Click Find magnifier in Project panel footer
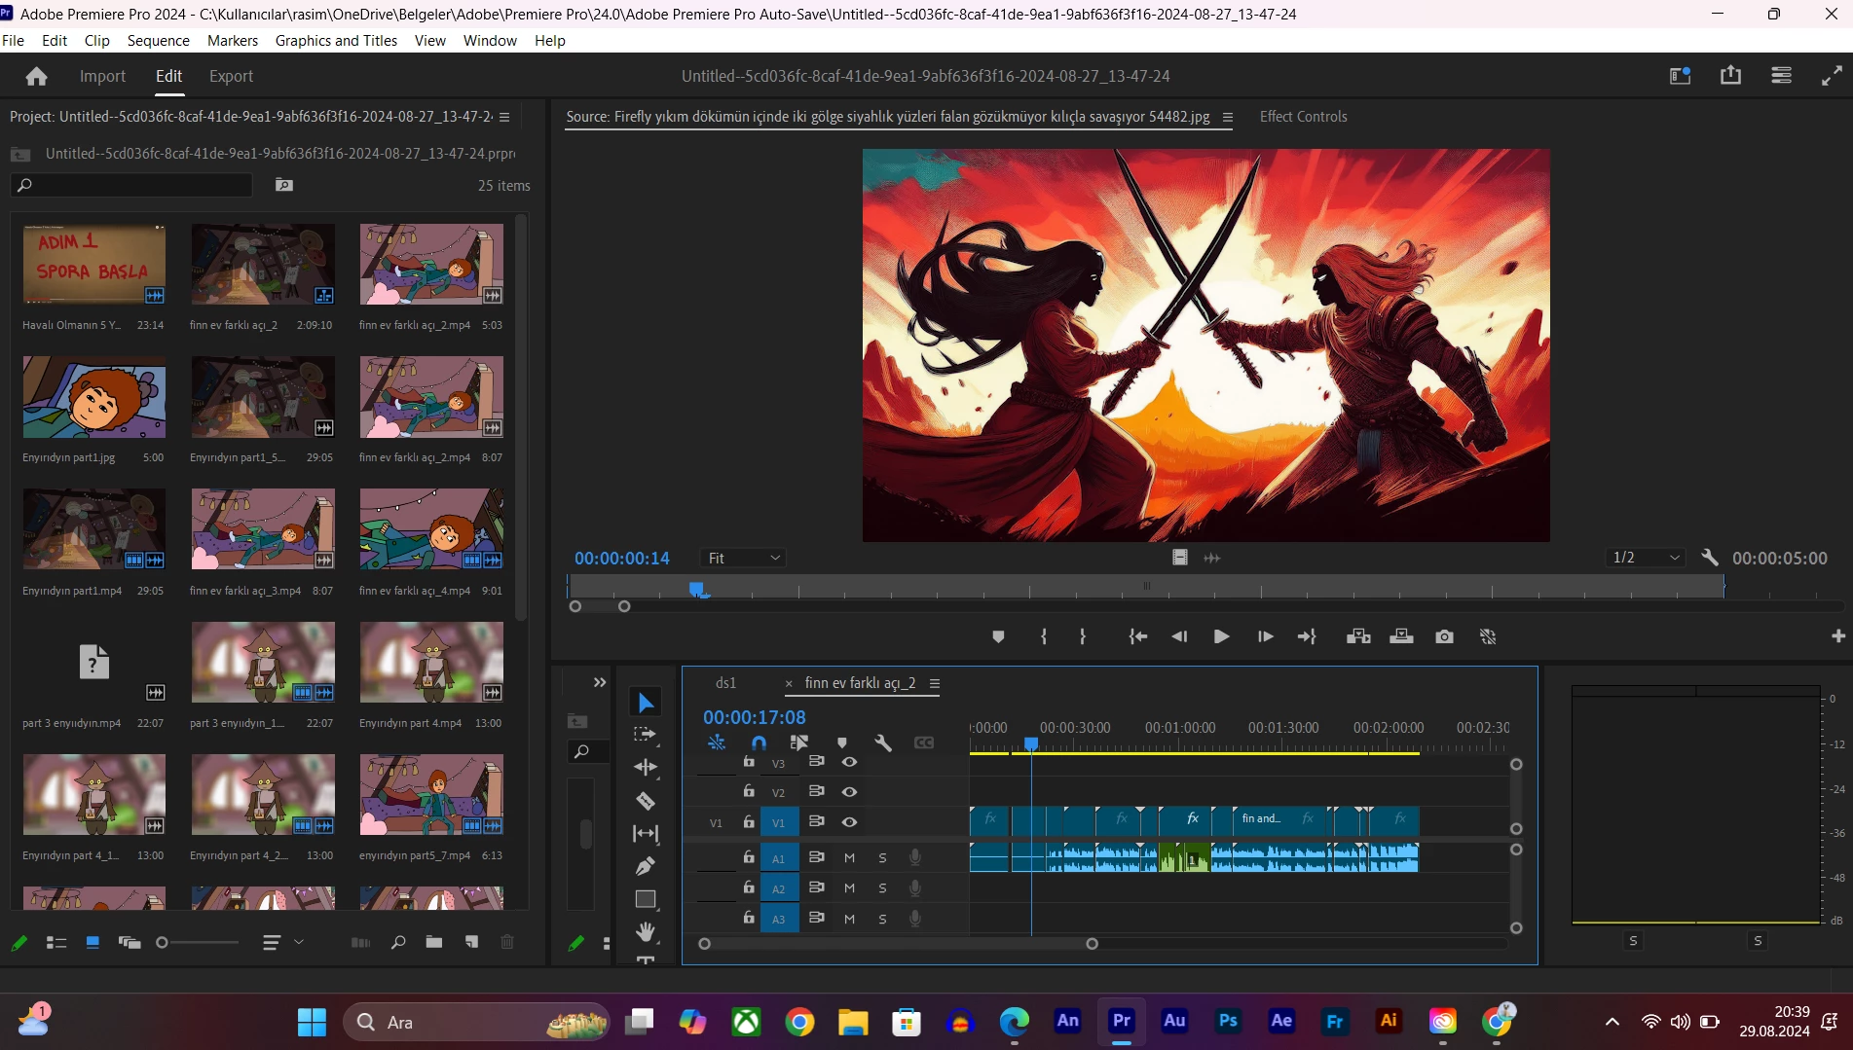Screen dimensions: 1853x1050 point(398,942)
